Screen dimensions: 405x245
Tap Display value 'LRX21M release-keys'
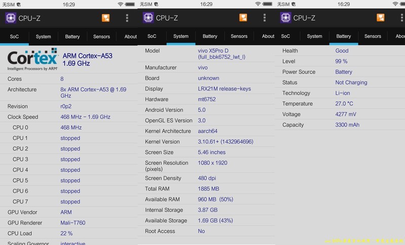pos(224,89)
